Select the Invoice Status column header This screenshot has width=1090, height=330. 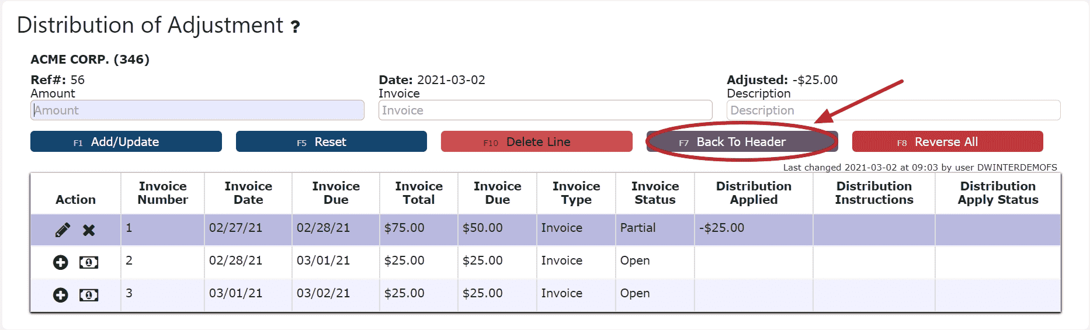click(655, 193)
